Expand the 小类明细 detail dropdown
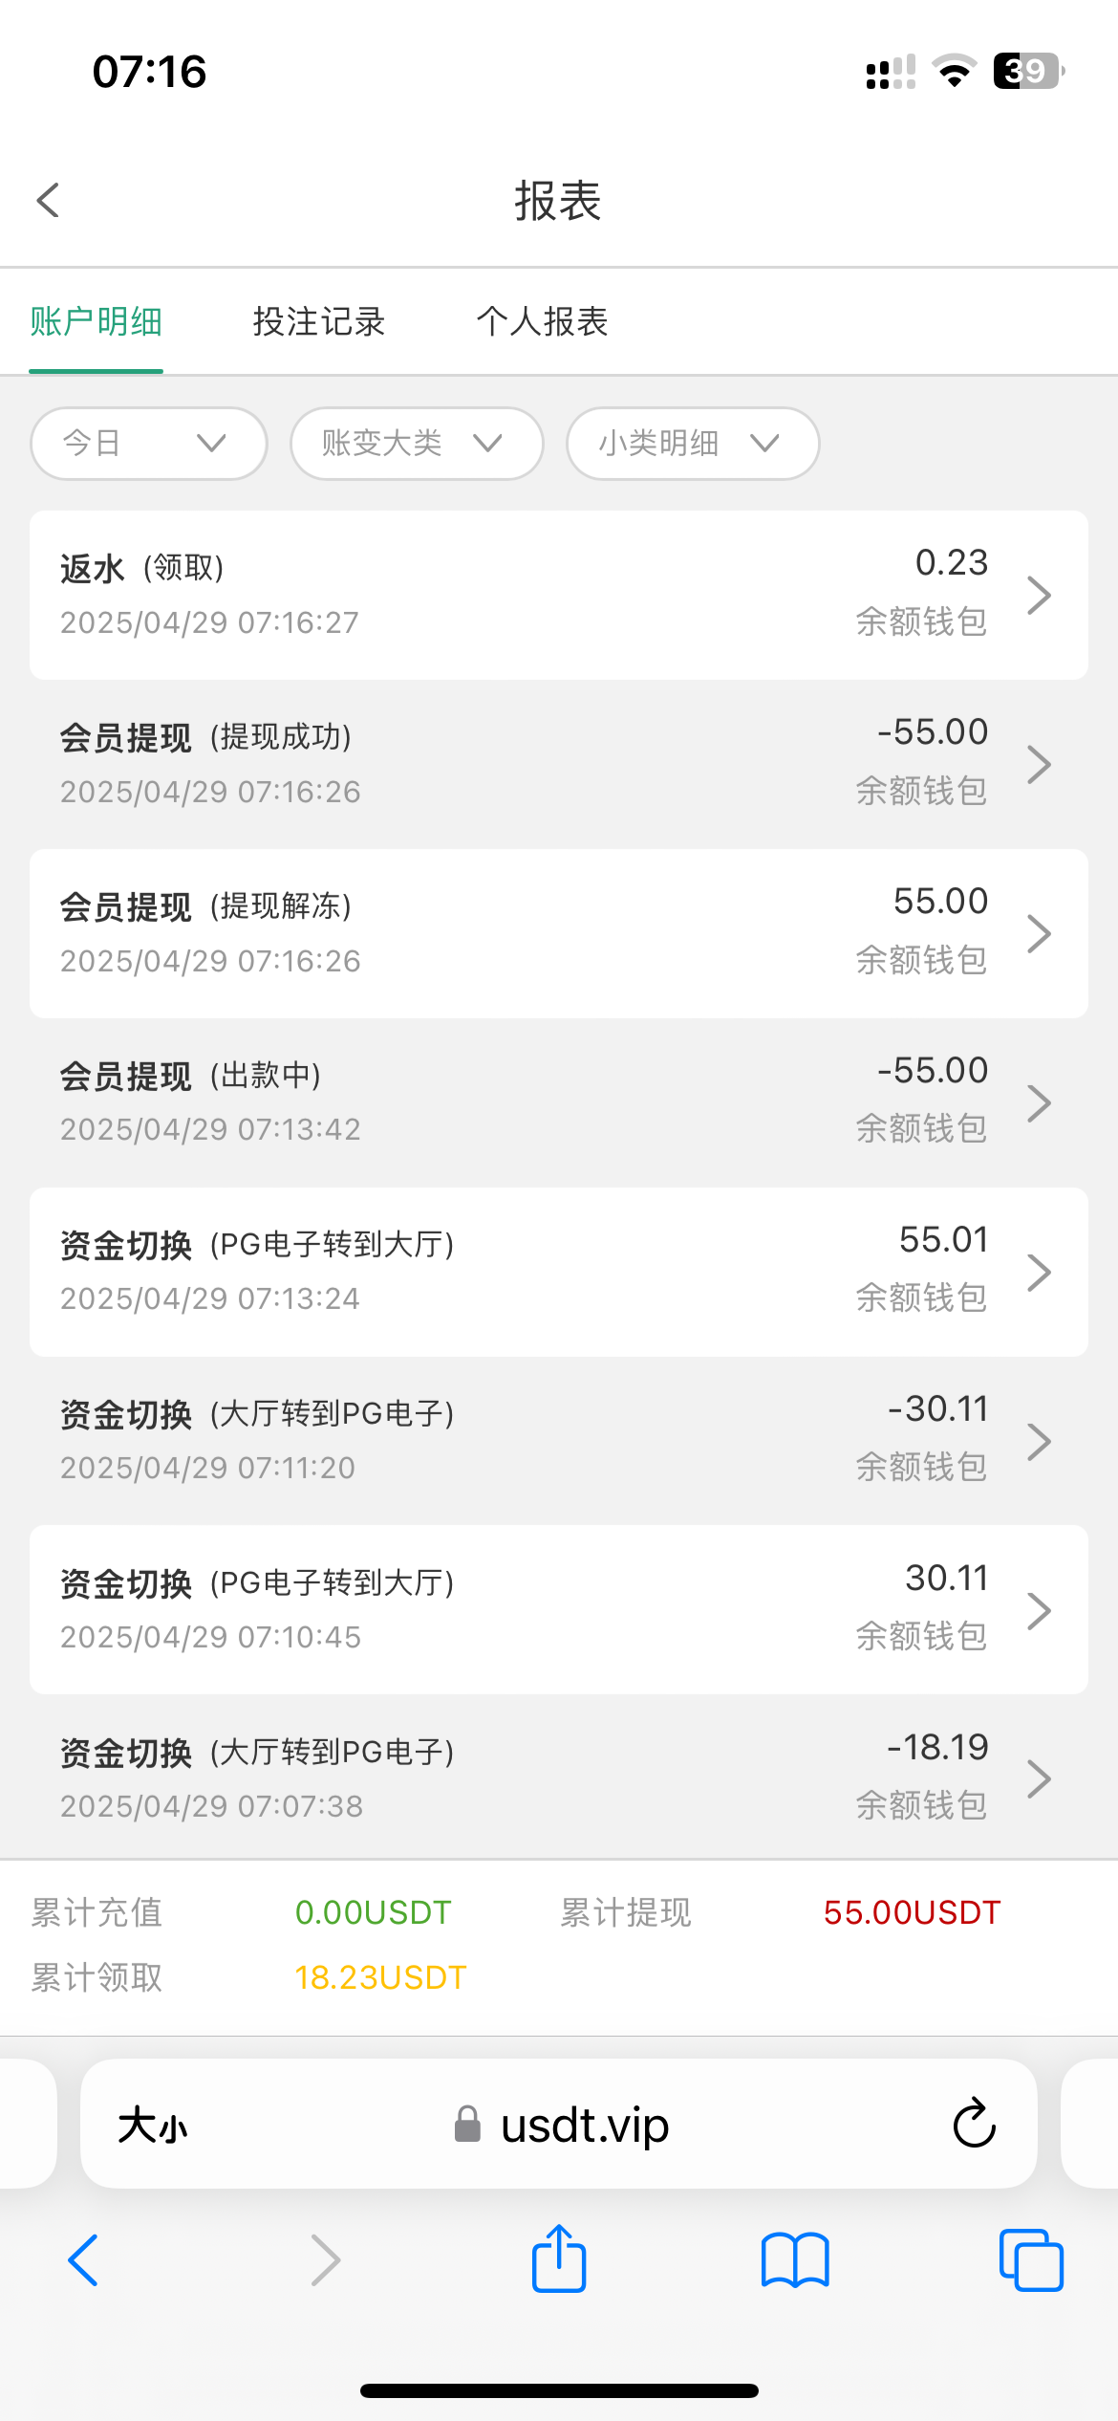 click(x=693, y=444)
